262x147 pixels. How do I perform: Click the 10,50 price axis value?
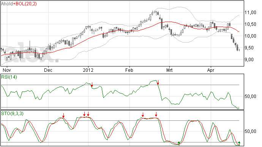click(250, 24)
